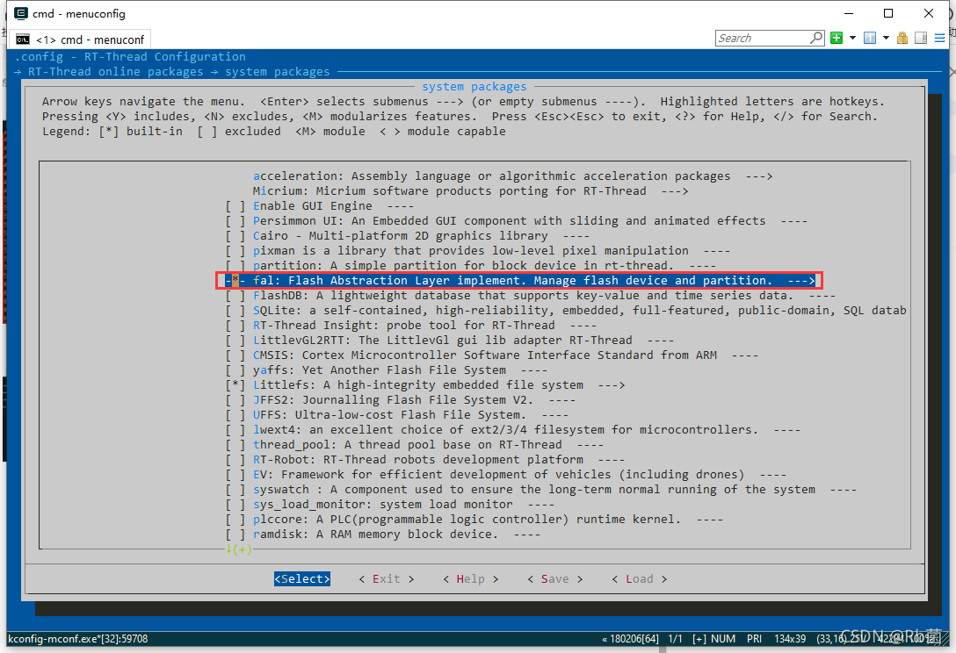Open the Micrium submenu arrow

[675, 190]
